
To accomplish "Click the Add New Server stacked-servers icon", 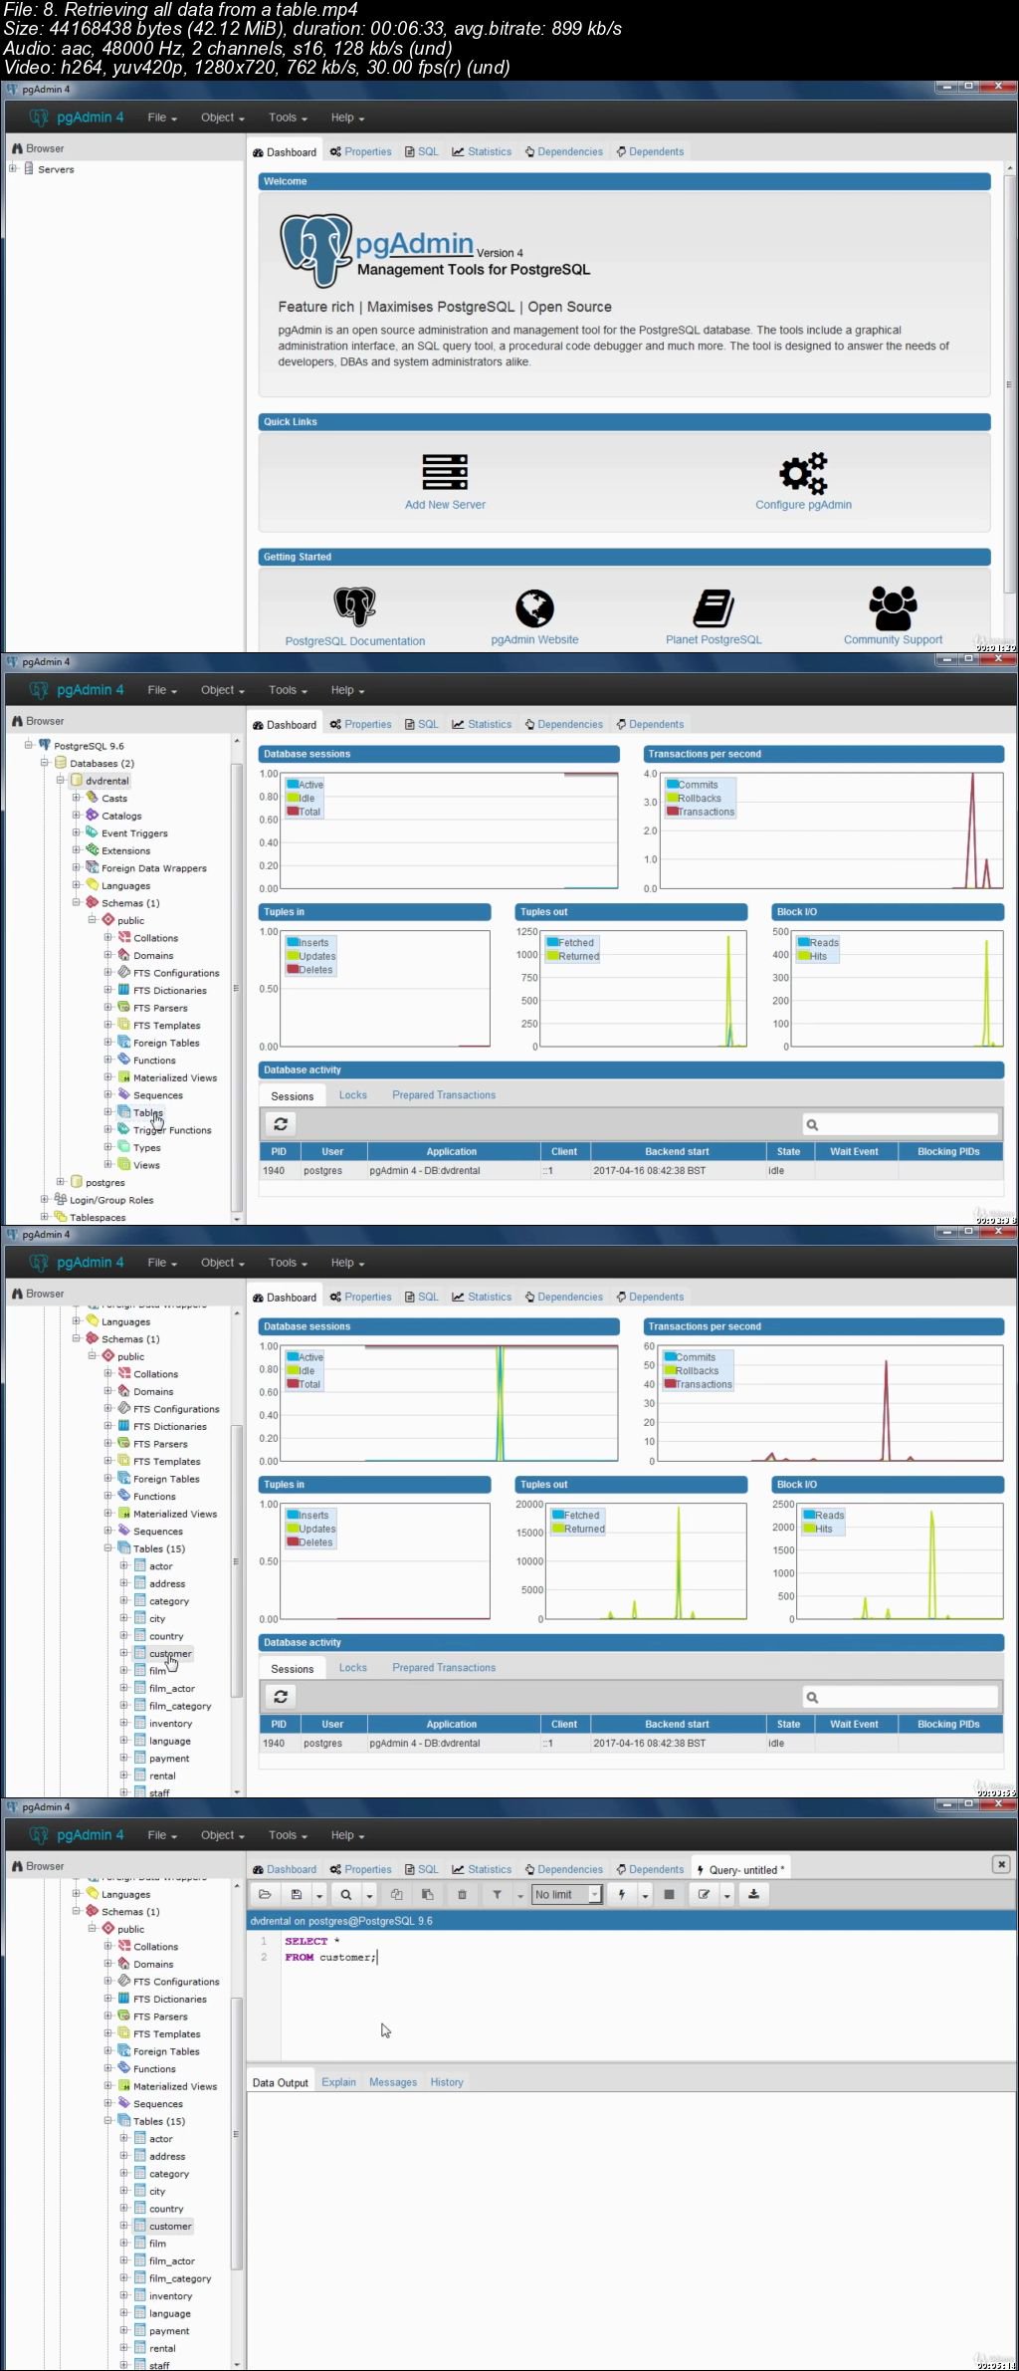I will 445,471.
